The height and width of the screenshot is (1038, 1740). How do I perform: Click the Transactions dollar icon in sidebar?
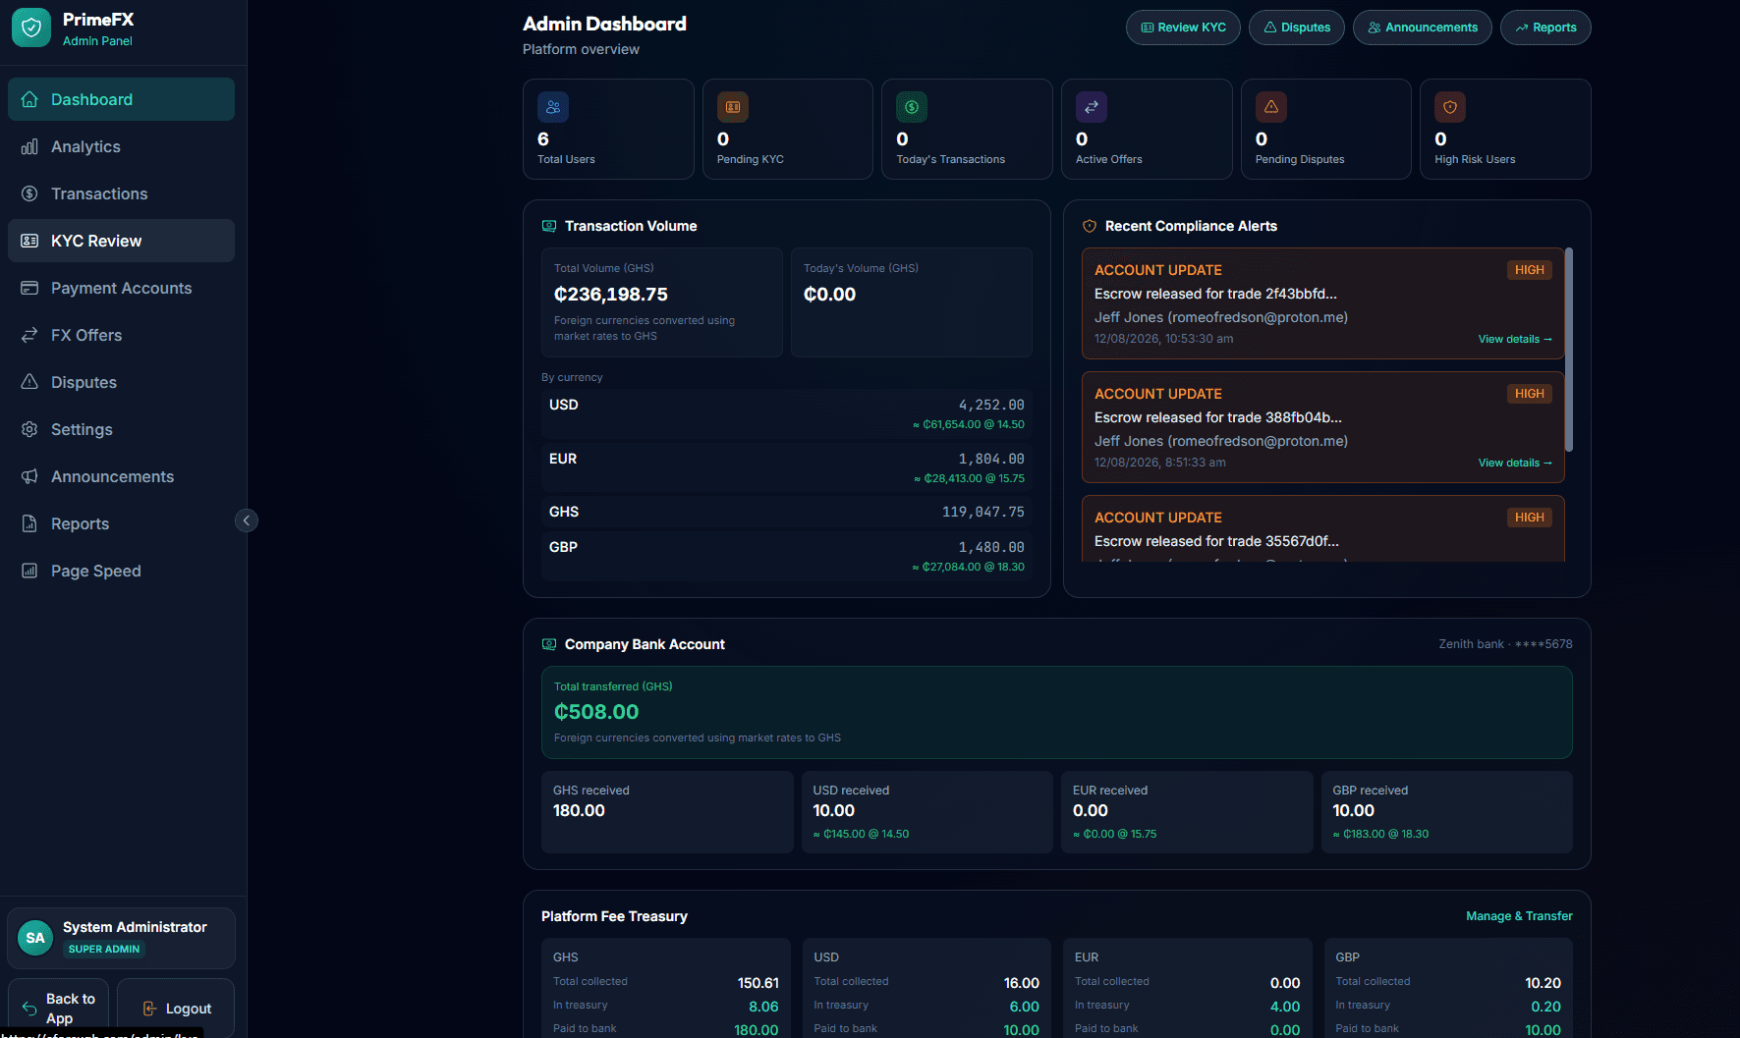pos(29,193)
